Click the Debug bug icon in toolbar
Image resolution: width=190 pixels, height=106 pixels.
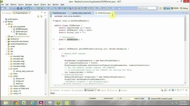pos(59,8)
